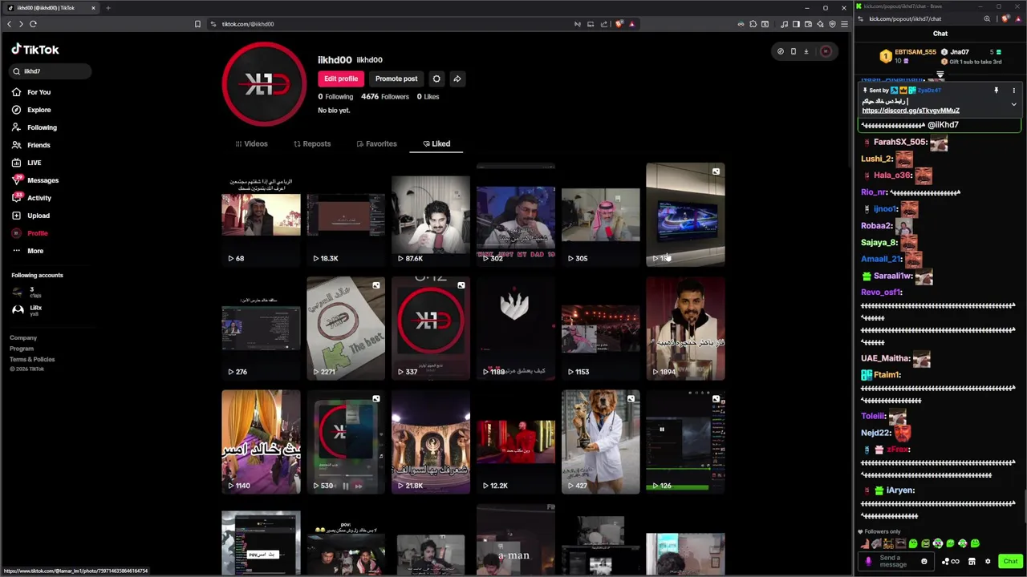This screenshot has height=577, width=1027.
Task: Click the Promote post button
Action: [396, 79]
